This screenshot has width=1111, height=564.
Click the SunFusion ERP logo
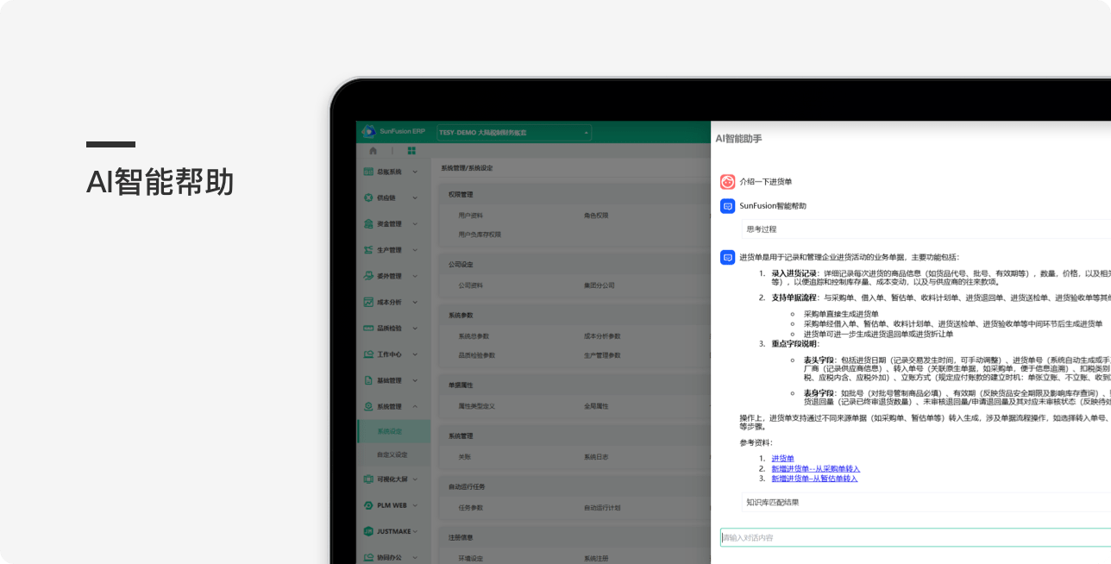pyautogui.click(x=369, y=131)
